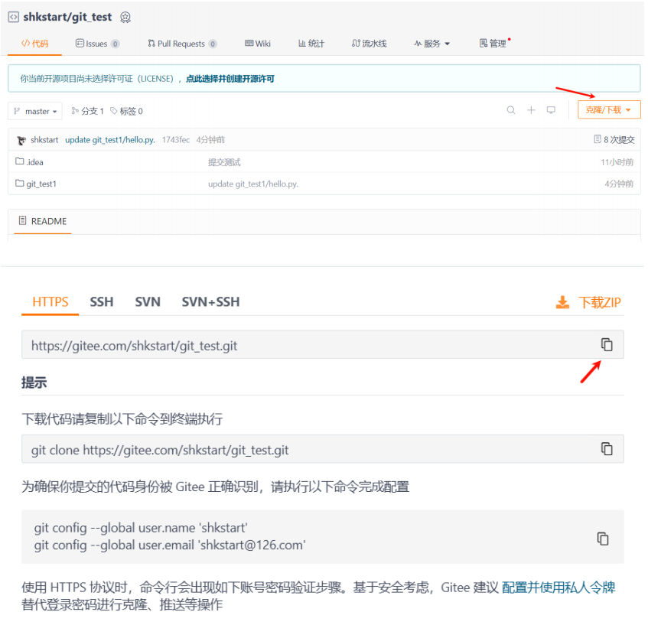Viewport: 648px width, 625px height.
Task: Copy the git config commands
Action: [x=603, y=539]
